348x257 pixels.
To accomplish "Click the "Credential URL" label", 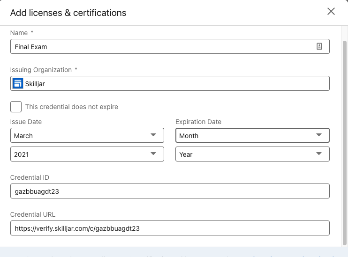I will tap(32, 214).
